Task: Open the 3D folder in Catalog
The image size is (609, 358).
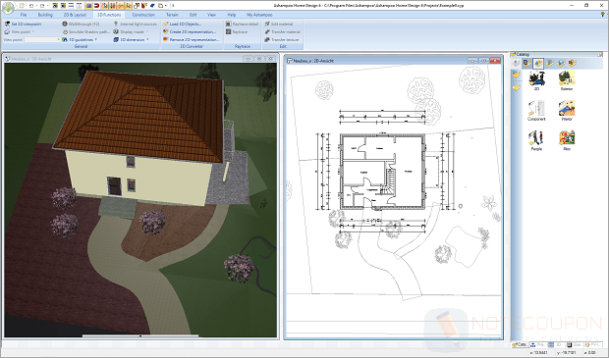Action: [x=536, y=80]
